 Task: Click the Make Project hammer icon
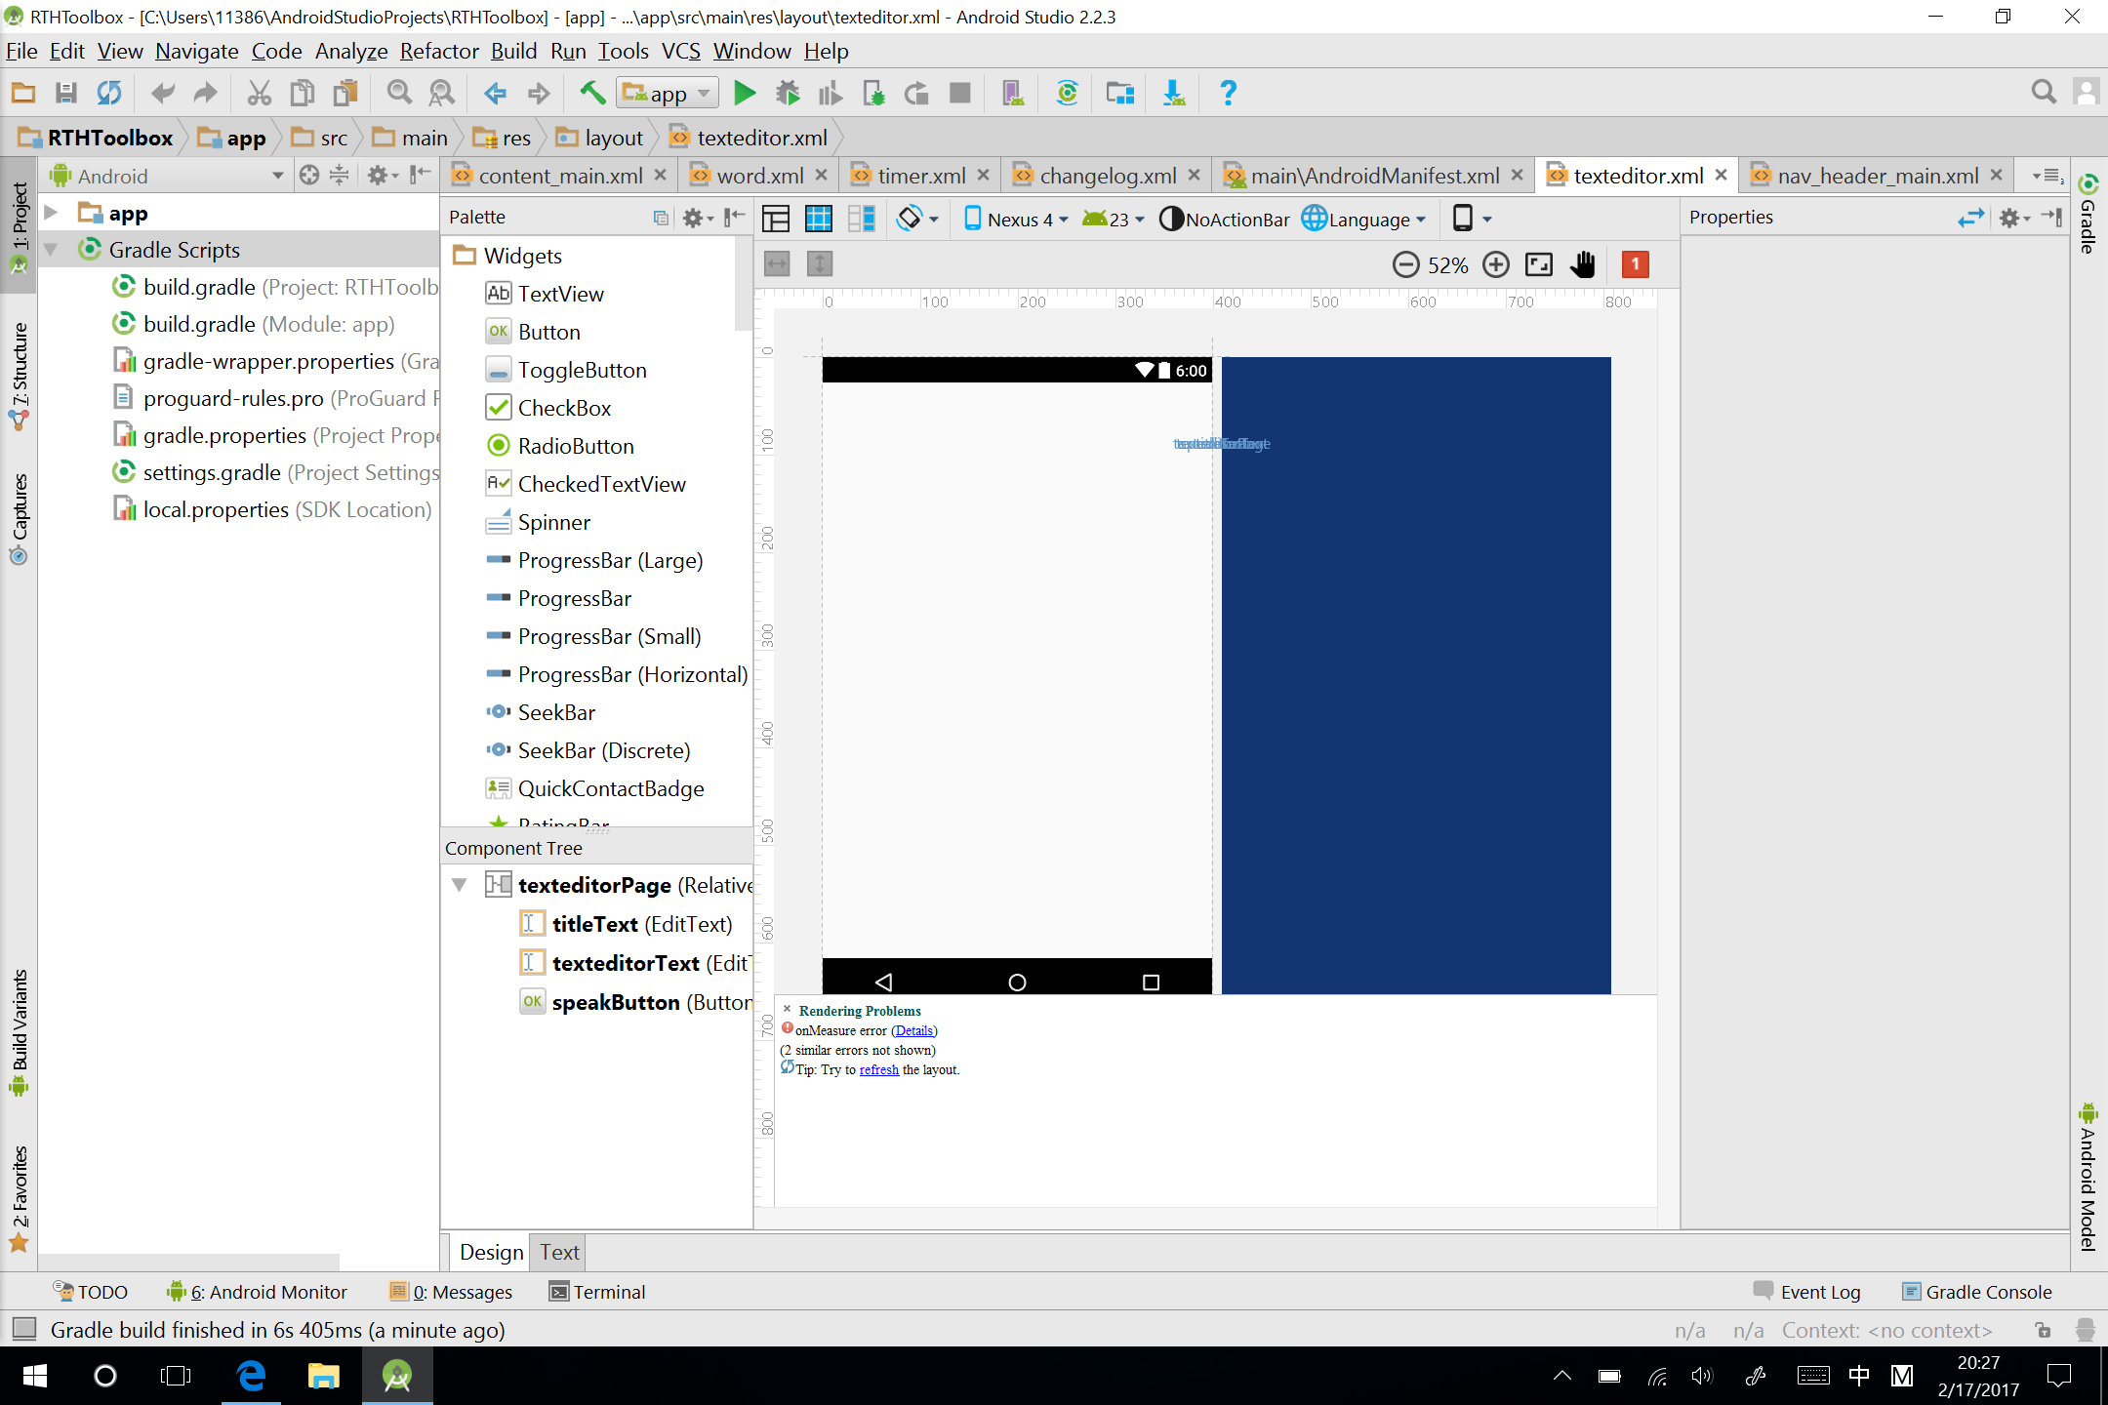pyautogui.click(x=591, y=93)
